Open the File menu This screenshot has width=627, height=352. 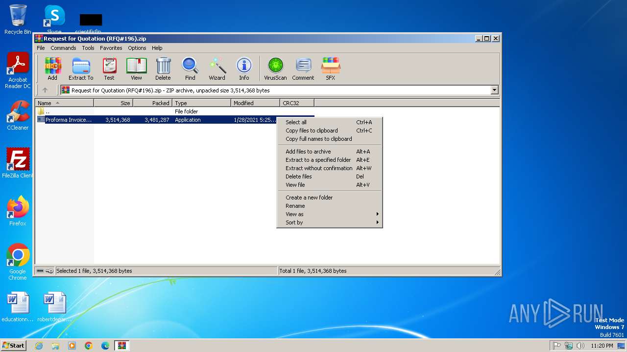(41, 48)
